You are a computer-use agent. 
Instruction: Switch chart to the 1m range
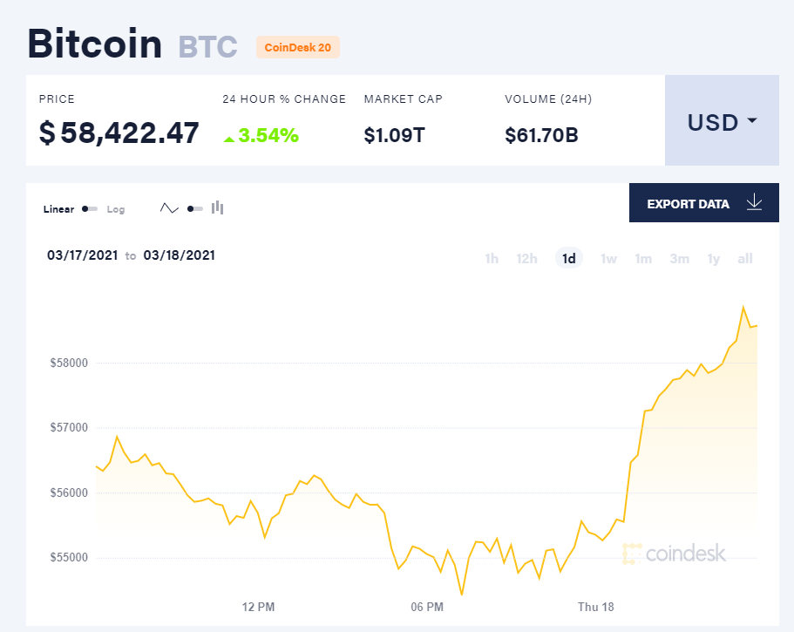(643, 258)
